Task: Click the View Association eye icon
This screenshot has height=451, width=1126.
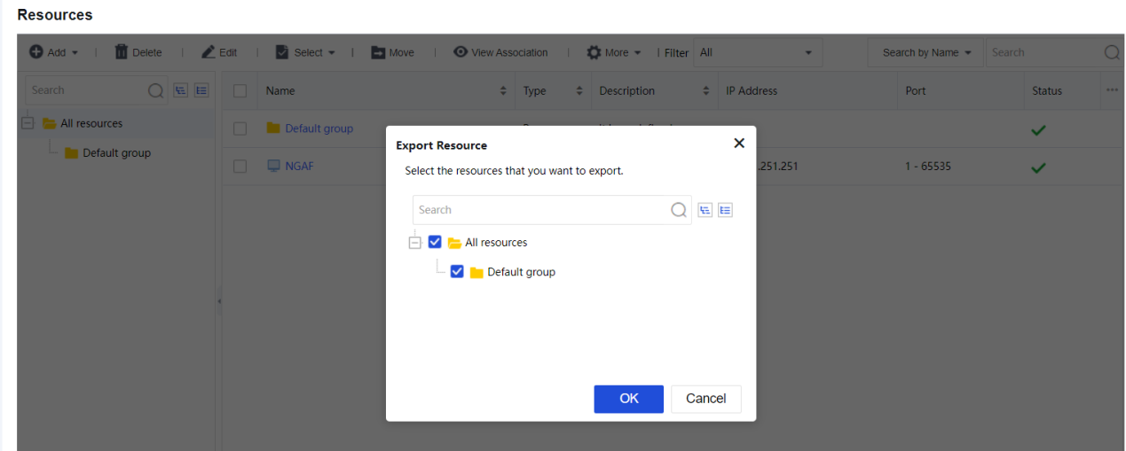Action: pyautogui.click(x=461, y=52)
